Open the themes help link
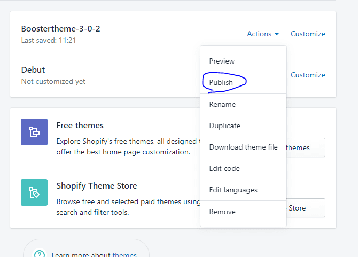 (124, 254)
